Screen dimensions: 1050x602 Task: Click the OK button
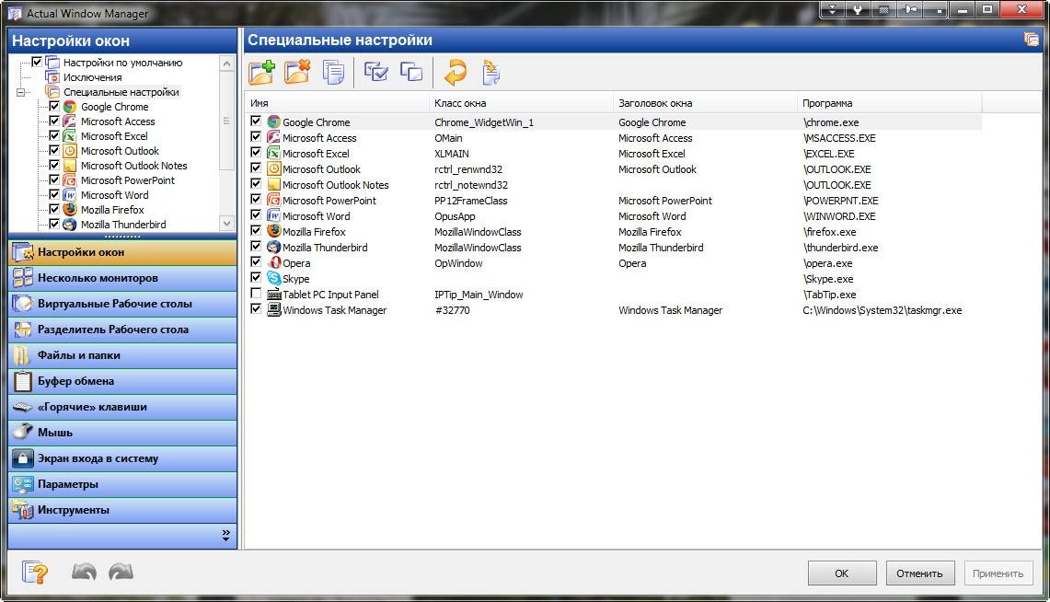[x=842, y=573]
